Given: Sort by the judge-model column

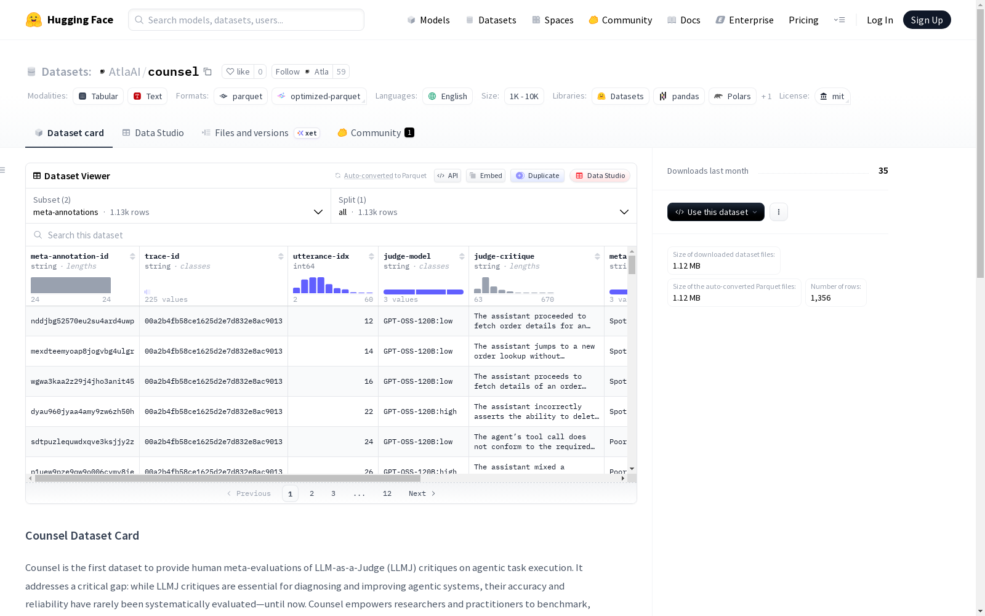Looking at the screenshot, I should pos(462,256).
